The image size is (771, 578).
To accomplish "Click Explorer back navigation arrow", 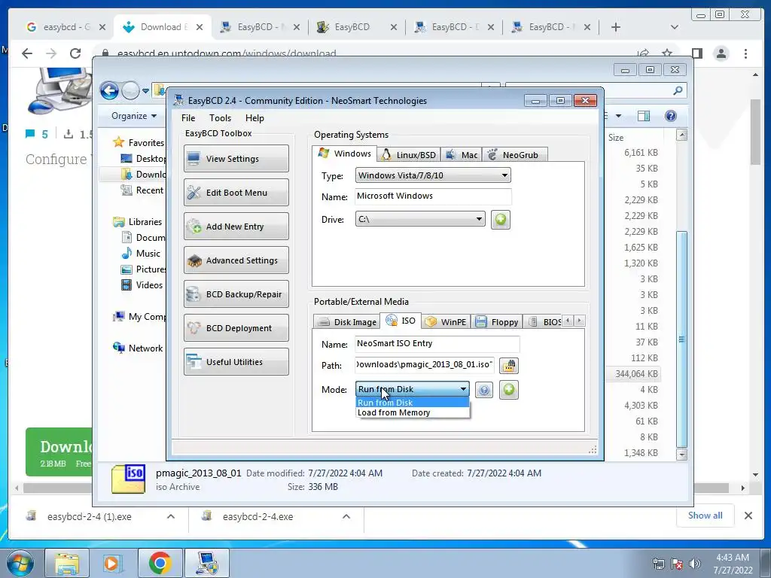I will (109, 90).
